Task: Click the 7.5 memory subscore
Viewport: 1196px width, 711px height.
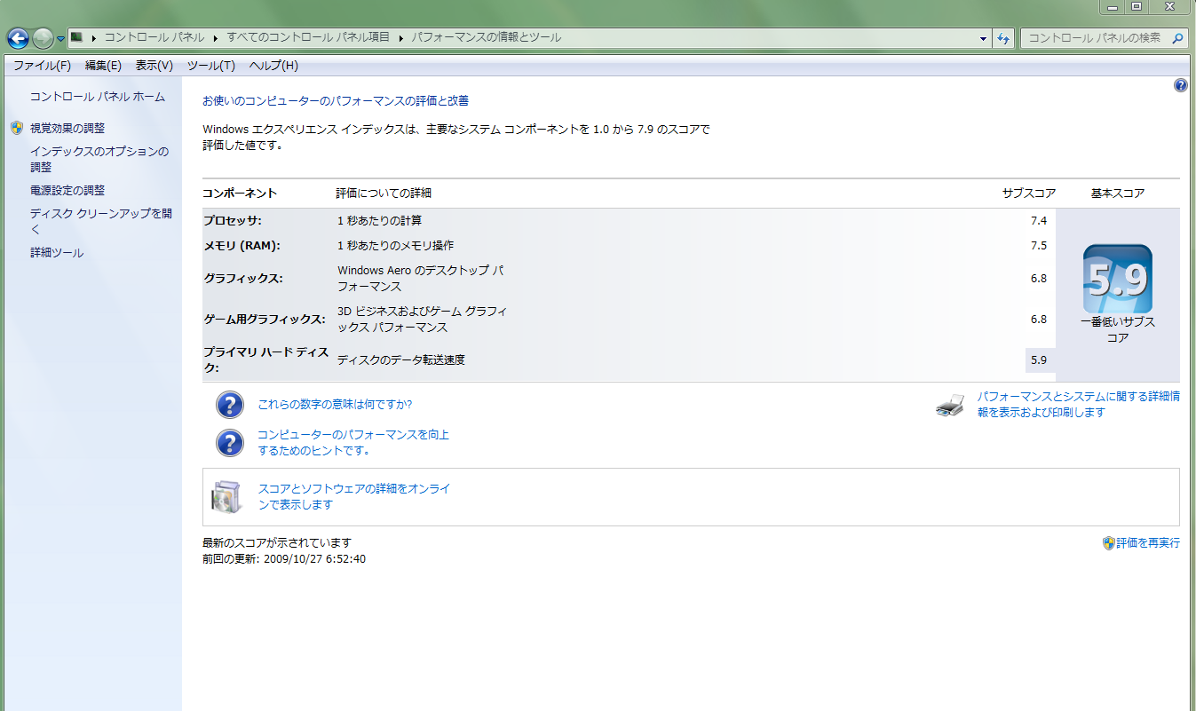Action: tap(1038, 245)
